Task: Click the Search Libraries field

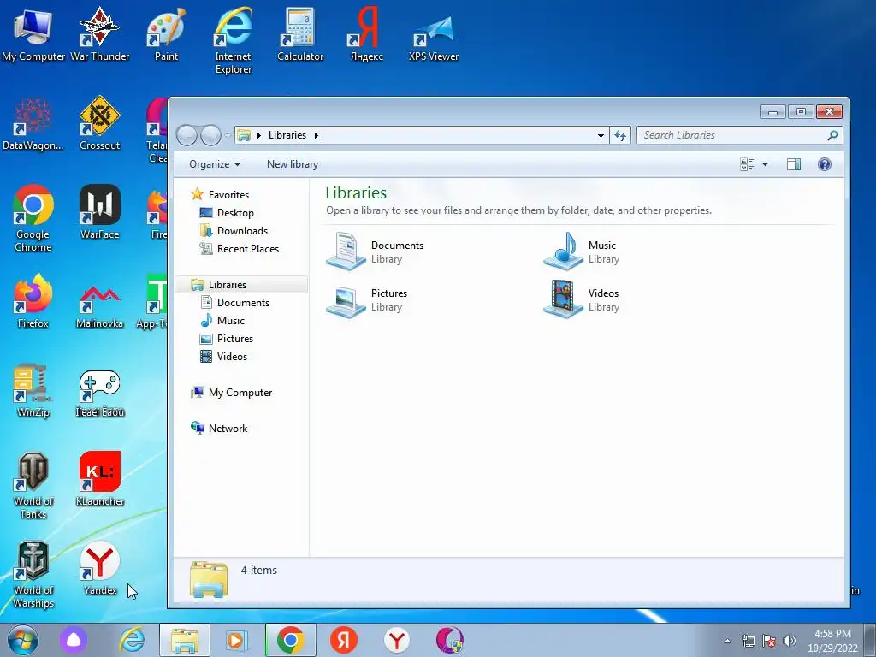Action: coord(732,135)
